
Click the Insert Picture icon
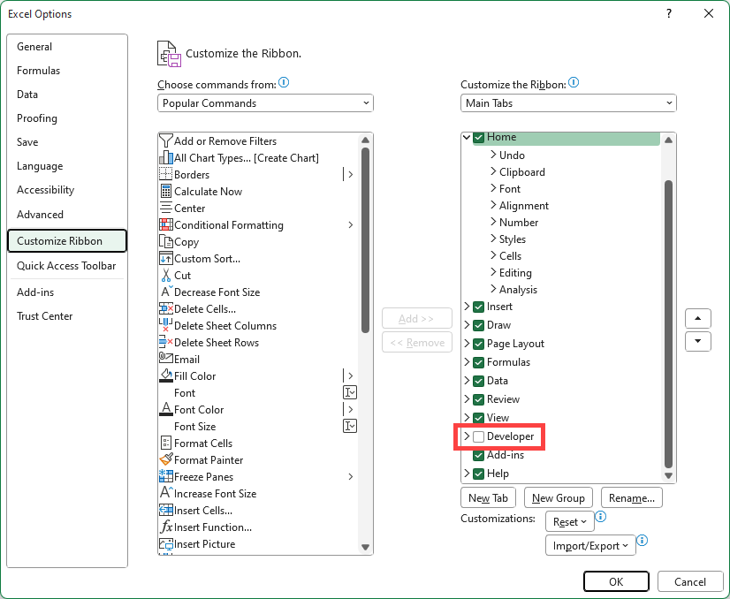click(x=166, y=543)
